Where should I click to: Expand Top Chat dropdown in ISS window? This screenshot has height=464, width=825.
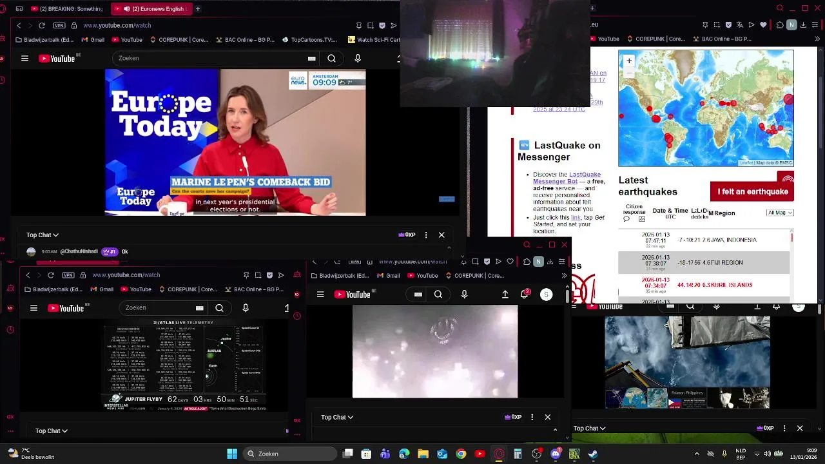(590, 428)
